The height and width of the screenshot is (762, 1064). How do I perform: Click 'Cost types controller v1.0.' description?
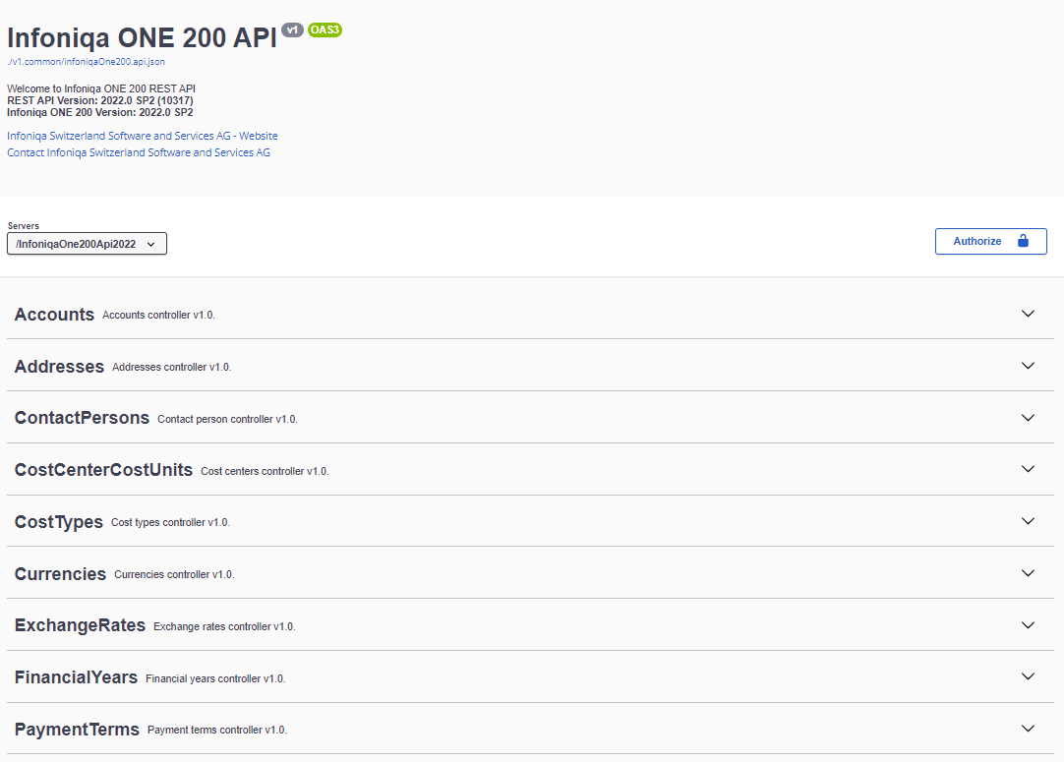point(170,522)
